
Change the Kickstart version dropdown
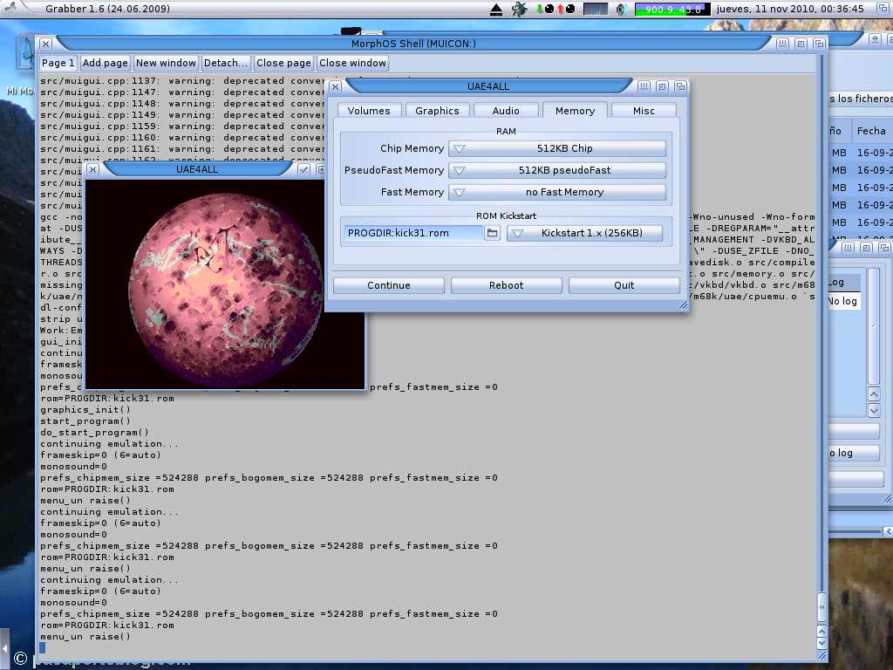(x=584, y=233)
